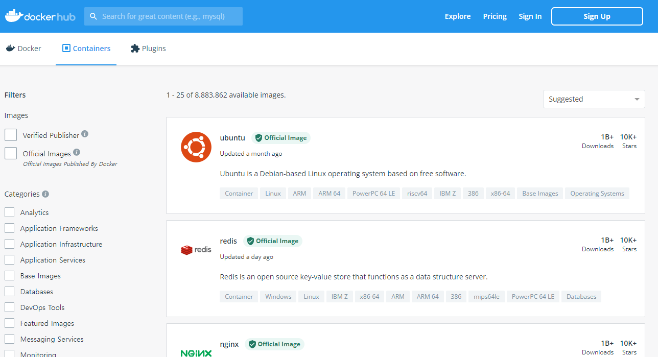Click the Docker Hub whale logo
658x357 pixels.
pyautogui.click(x=40, y=16)
